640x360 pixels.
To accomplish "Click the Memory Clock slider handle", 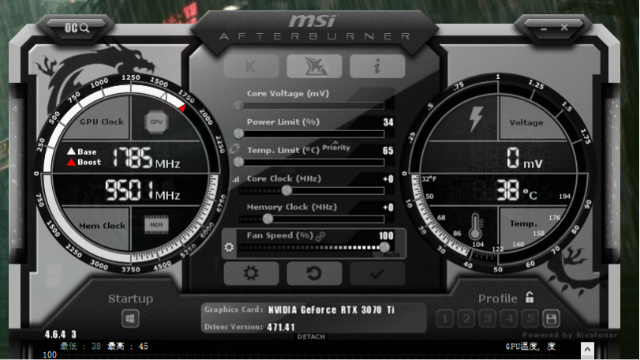I will (268, 219).
